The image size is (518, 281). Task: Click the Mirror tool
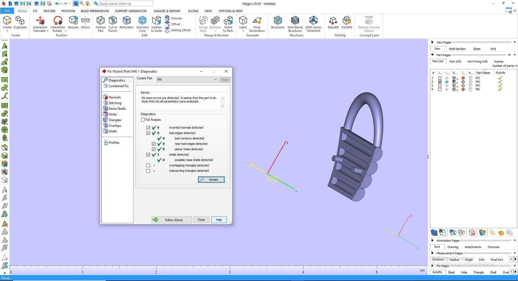pyautogui.click(x=86, y=22)
